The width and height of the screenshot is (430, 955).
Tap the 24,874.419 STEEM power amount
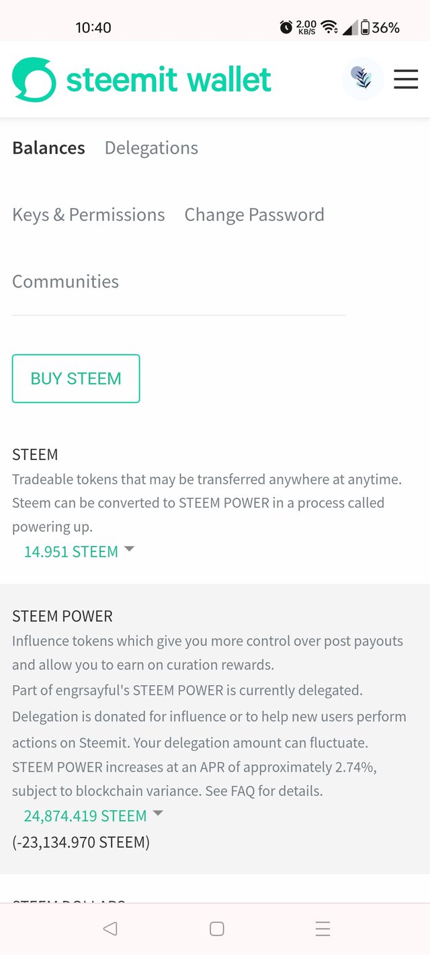[85, 816]
